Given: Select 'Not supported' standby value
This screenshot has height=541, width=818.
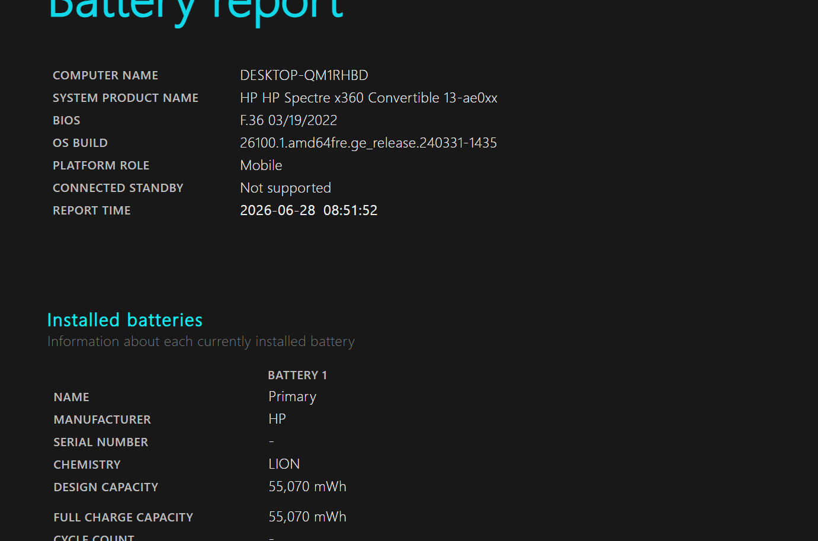Looking at the screenshot, I should tap(286, 188).
